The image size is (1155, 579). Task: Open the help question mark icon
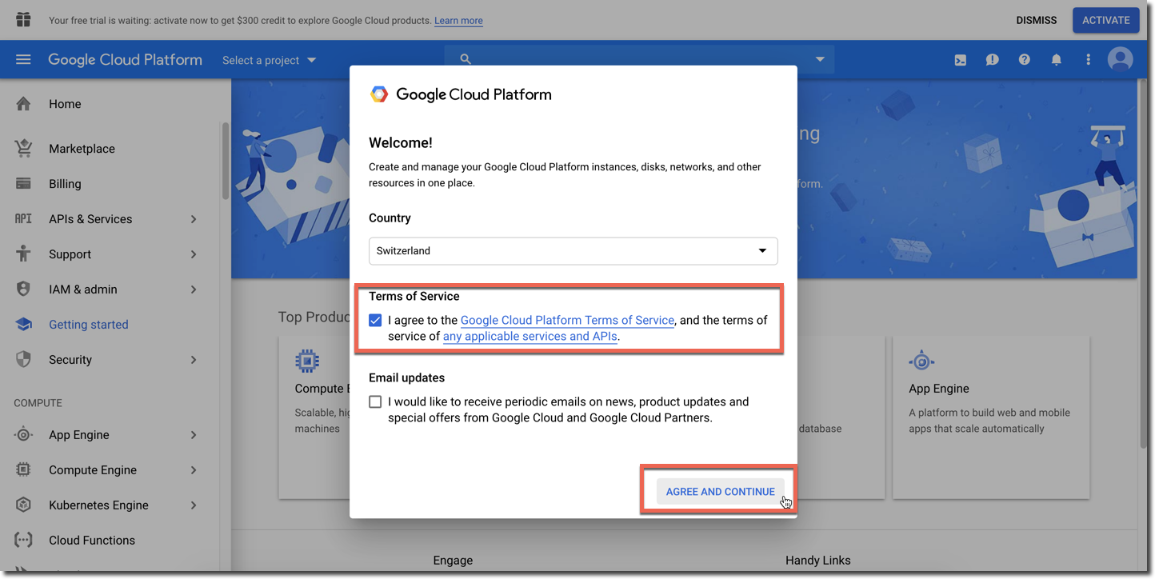click(1025, 60)
